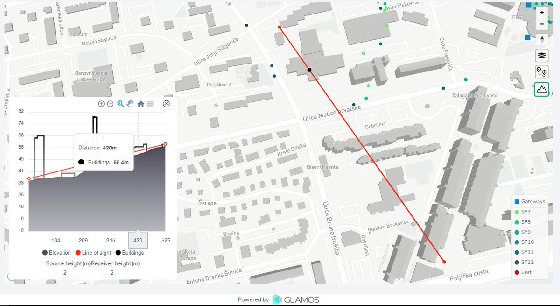Click the Gateways entry in the SF legend
Image resolution: width=560 pixels, height=306 pixels.
530,201
